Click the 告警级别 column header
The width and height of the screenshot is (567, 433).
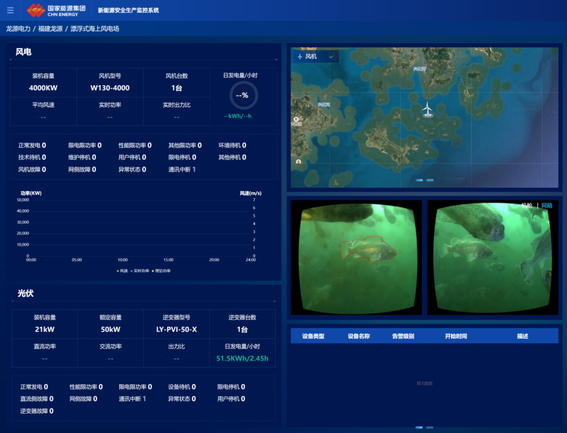[x=403, y=336]
